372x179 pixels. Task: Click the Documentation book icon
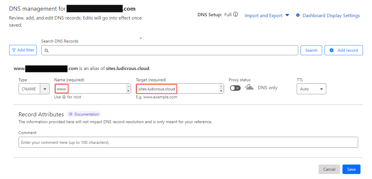click(x=71, y=114)
